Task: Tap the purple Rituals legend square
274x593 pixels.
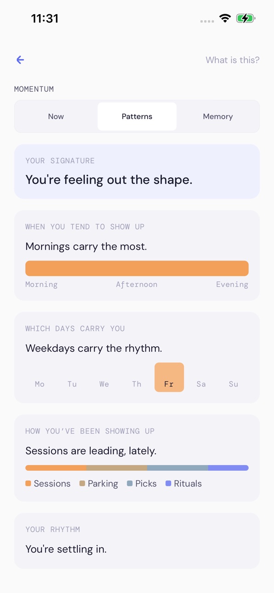Action: (x=168, y=484)
